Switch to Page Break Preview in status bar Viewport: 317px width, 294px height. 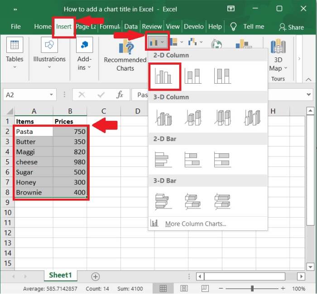point(205,289)
